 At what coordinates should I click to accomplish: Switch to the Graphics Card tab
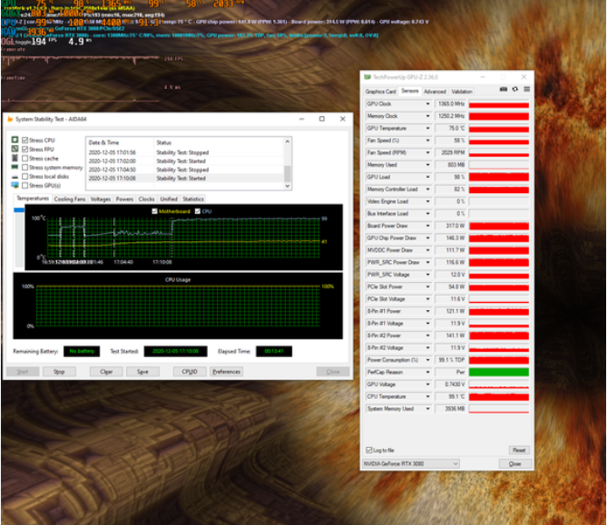(x=380, y=92)
